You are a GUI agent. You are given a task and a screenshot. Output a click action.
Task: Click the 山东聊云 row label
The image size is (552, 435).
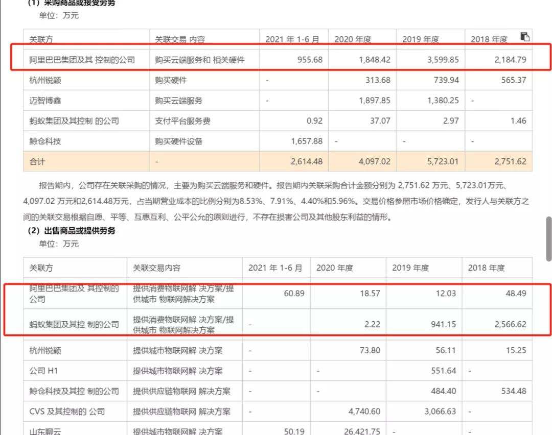[45, 431]
